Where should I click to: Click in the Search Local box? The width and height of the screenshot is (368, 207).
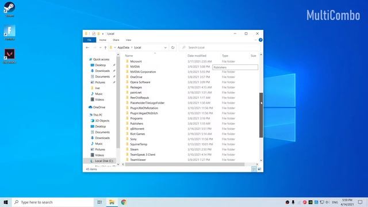pos(220,47)
